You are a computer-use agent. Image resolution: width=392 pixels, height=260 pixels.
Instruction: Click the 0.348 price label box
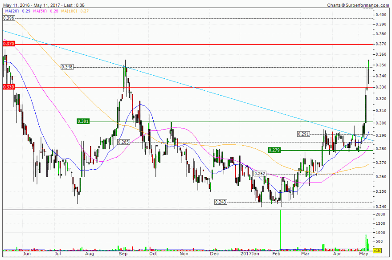point(67,67)
